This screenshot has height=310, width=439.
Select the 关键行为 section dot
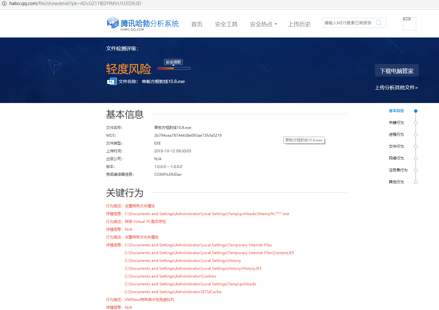(x=416, y=123)
